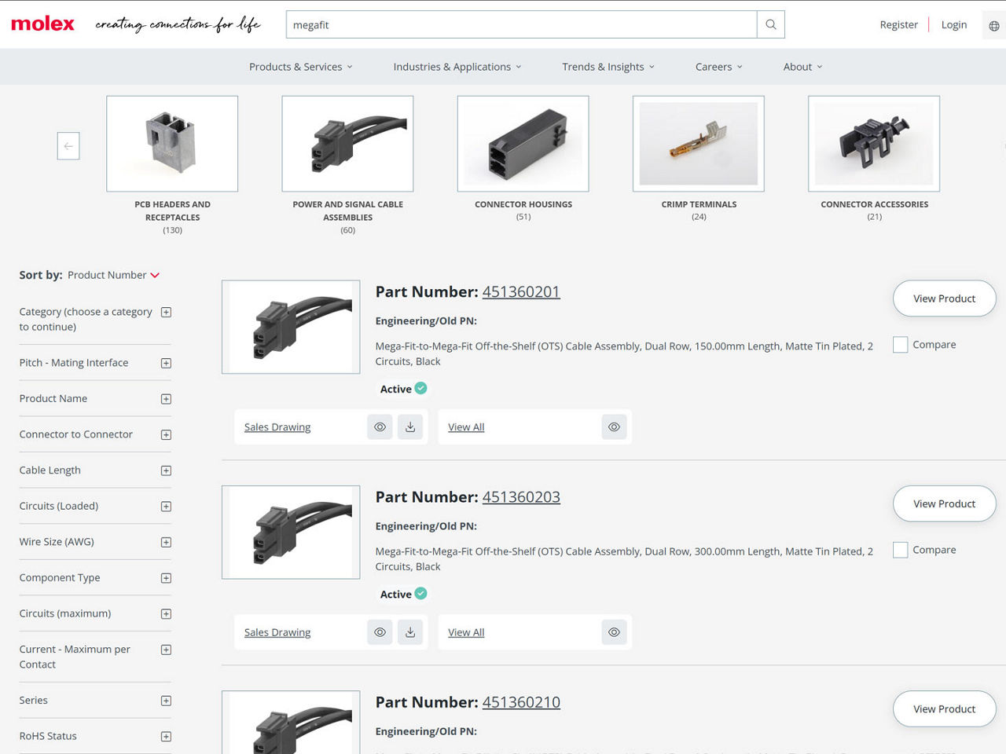Expand the Component Type filter
The height and width of the screenshot is (754, 1006).
tap(166, 578)
